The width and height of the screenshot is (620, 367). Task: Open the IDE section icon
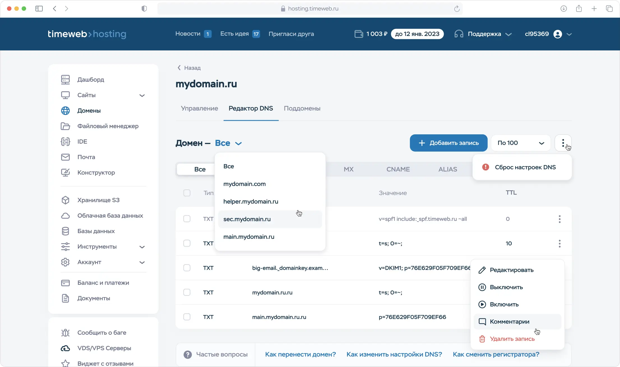click(x=65, y=141)
